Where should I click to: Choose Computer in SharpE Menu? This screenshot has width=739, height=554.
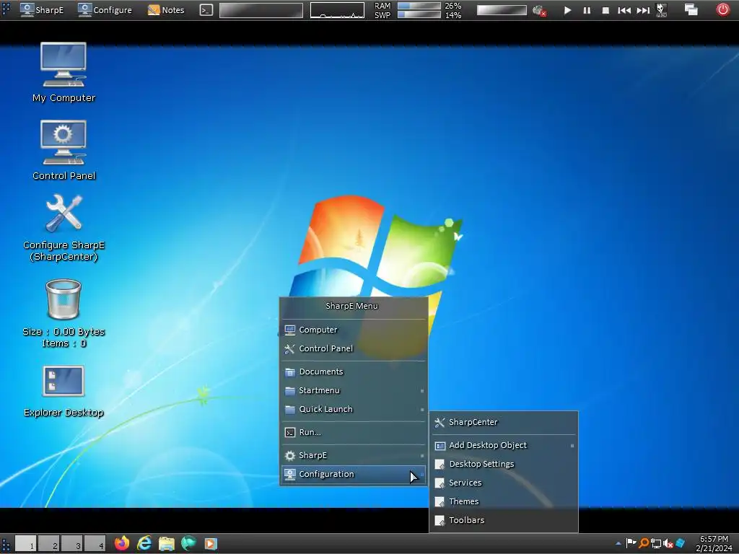click(x=354, y=330)
